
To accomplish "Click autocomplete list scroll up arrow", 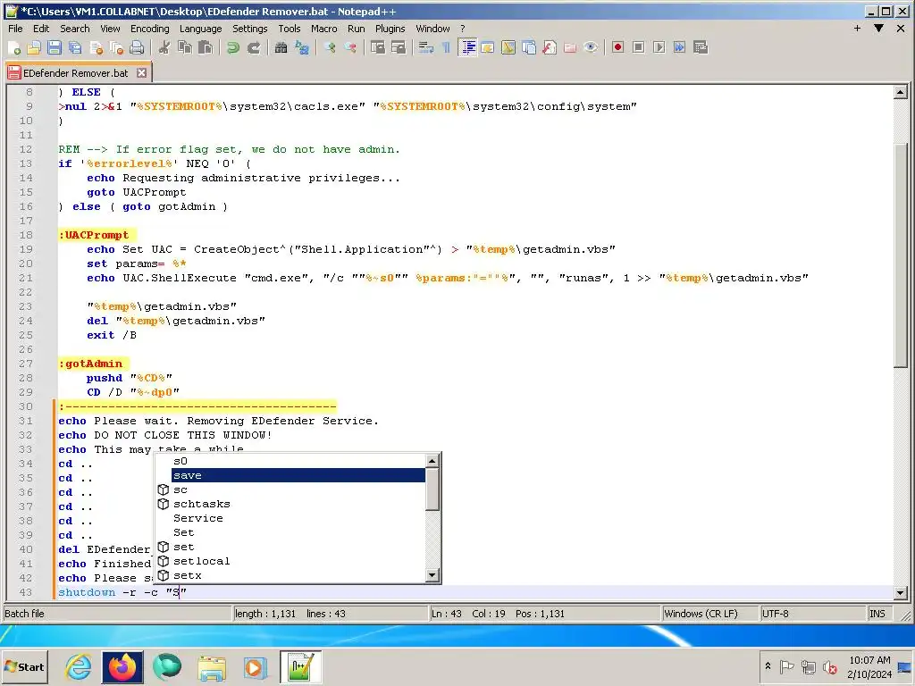I will click(x=432, y=461).
